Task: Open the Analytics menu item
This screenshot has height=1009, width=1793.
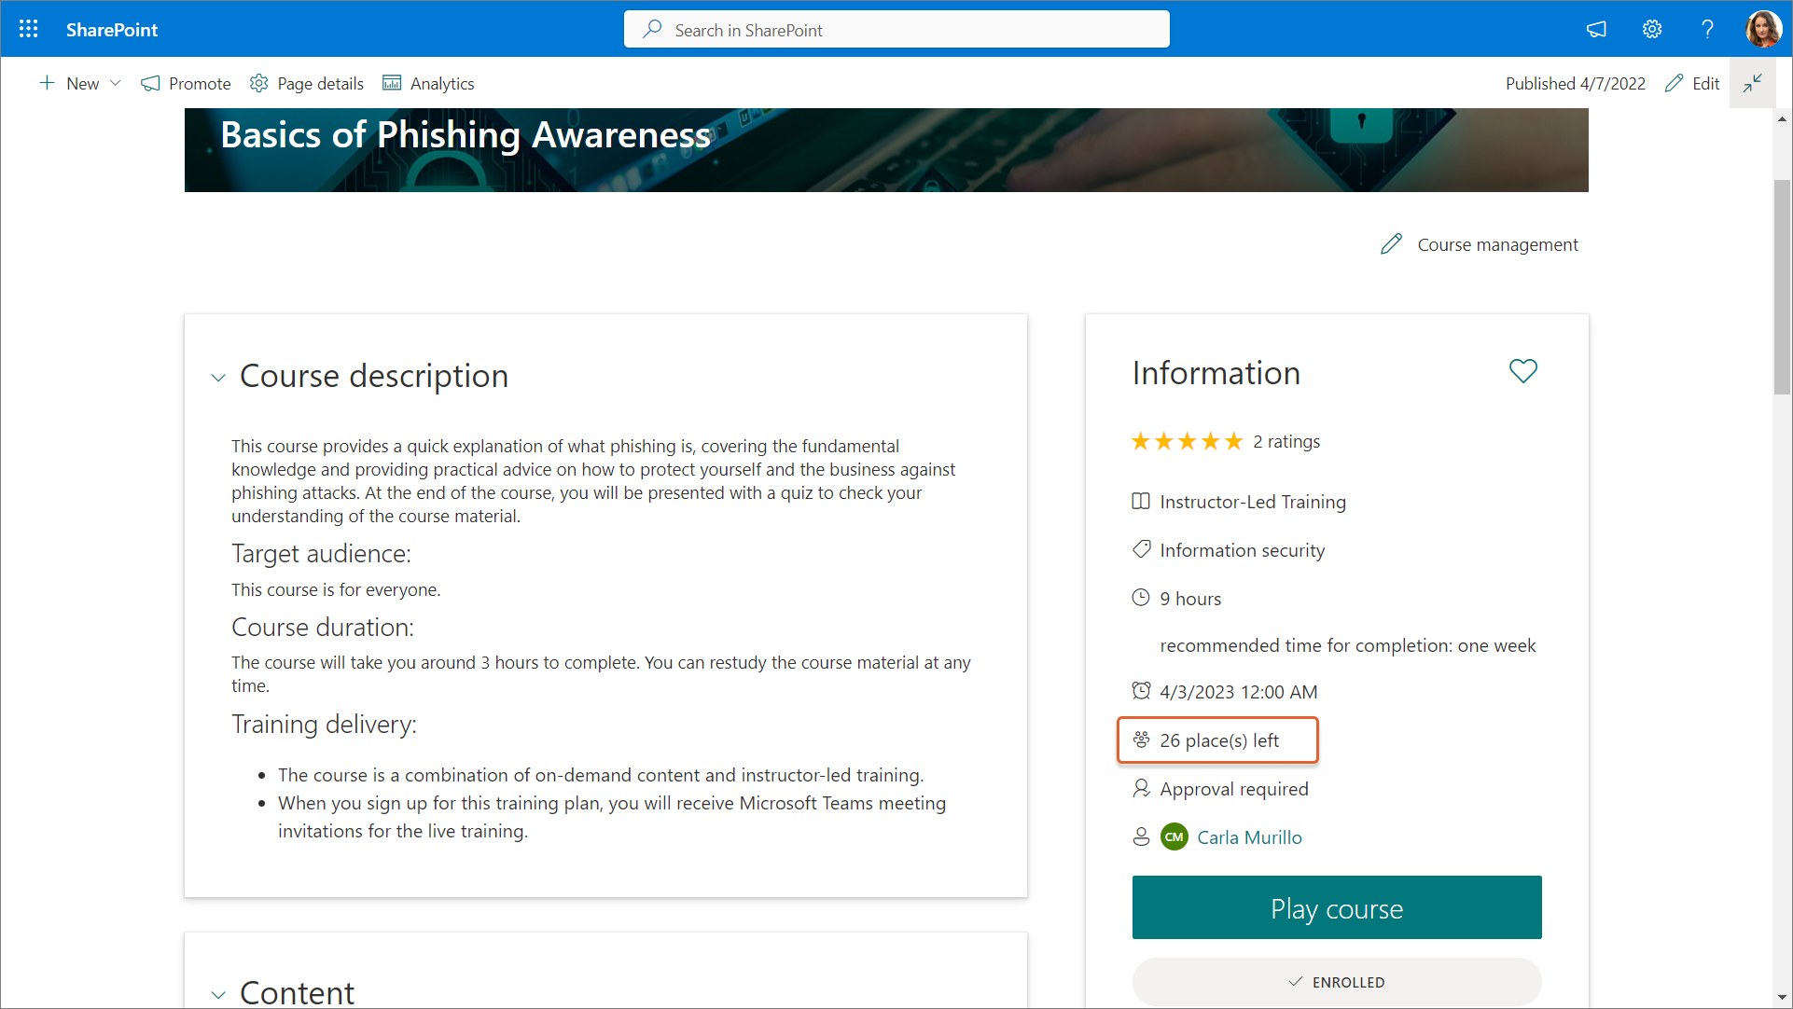Action: [428, 83]
